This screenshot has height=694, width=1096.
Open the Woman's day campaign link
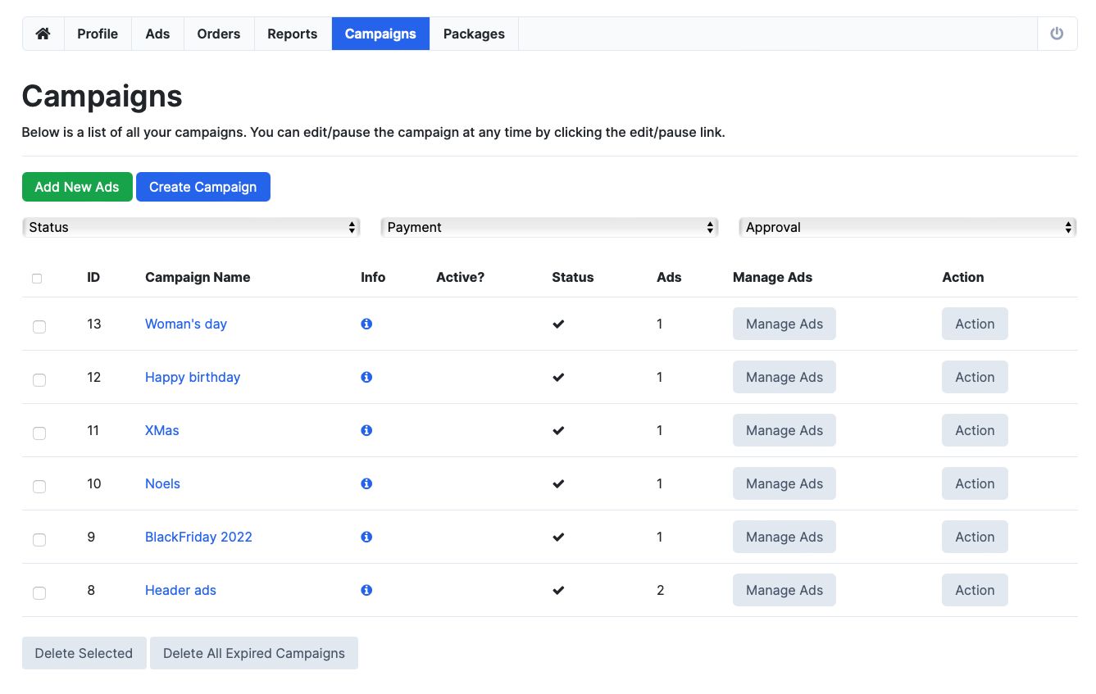(x=186, y=324)
